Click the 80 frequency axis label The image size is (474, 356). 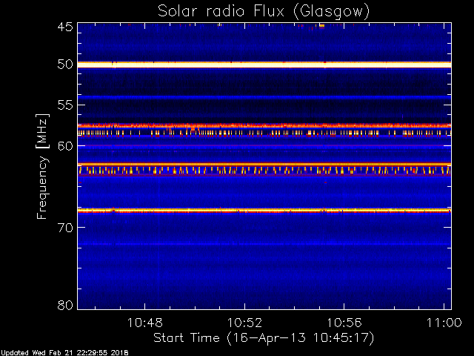pyautogui.click(x=65, y=305)
